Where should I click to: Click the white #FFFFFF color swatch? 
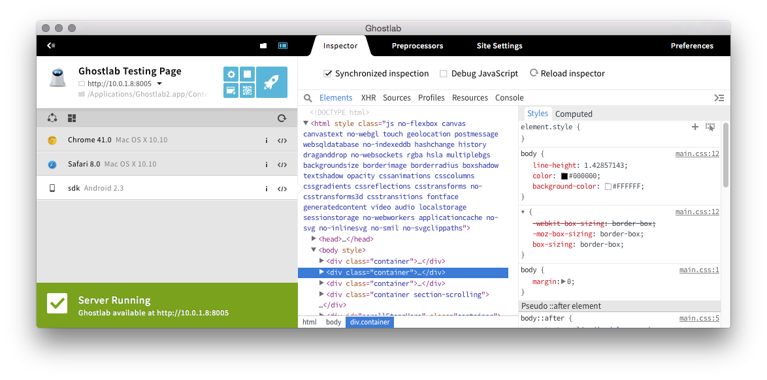[608, 186]
